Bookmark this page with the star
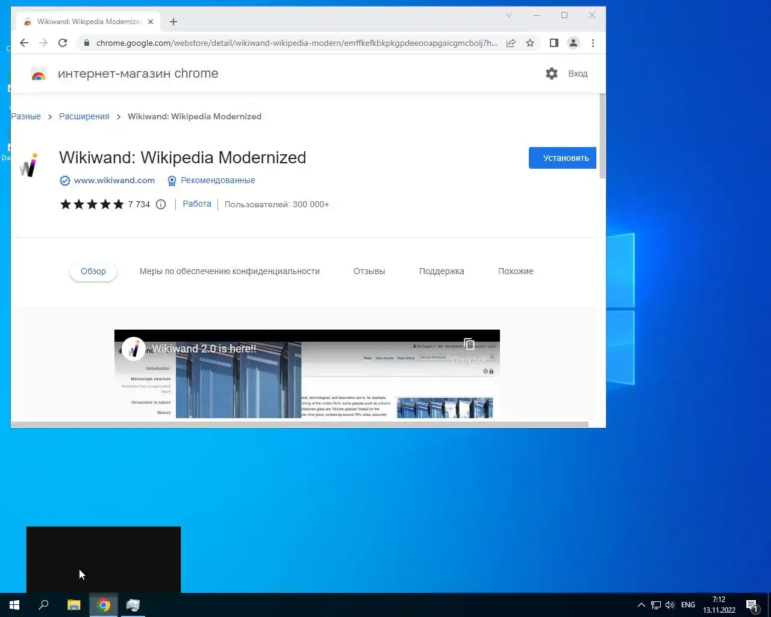 click(530, 43)
